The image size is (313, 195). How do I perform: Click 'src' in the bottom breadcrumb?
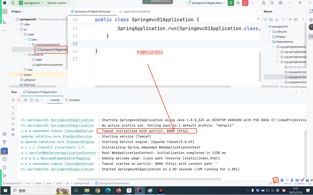pyautogui.click(x=28, y=183)
